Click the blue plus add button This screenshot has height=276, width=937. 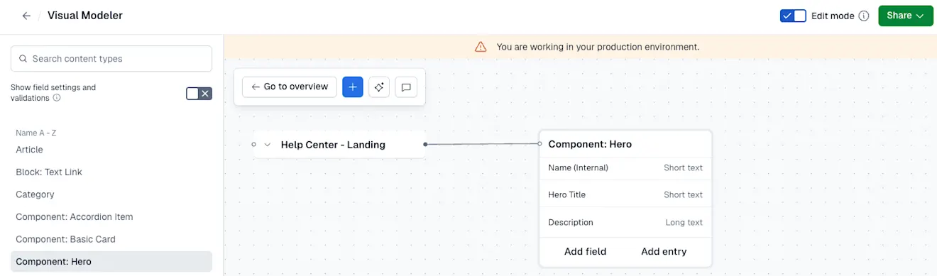pos(353,87)
